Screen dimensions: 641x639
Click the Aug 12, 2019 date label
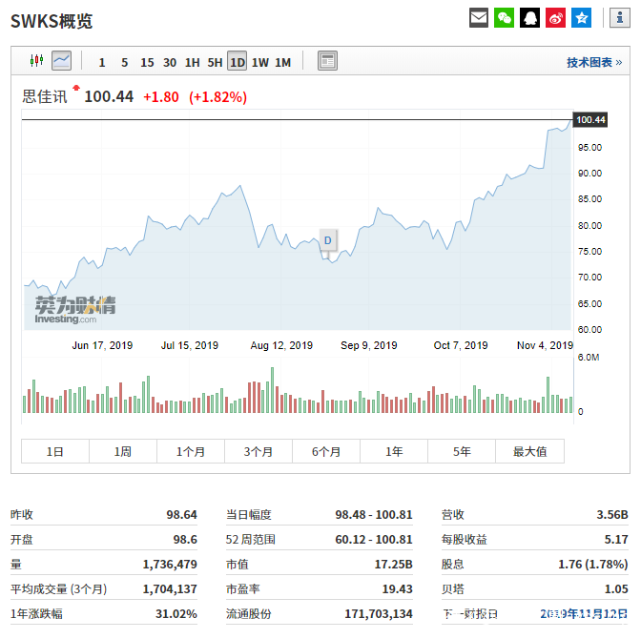pyautogui.click(x=281, y=345)
